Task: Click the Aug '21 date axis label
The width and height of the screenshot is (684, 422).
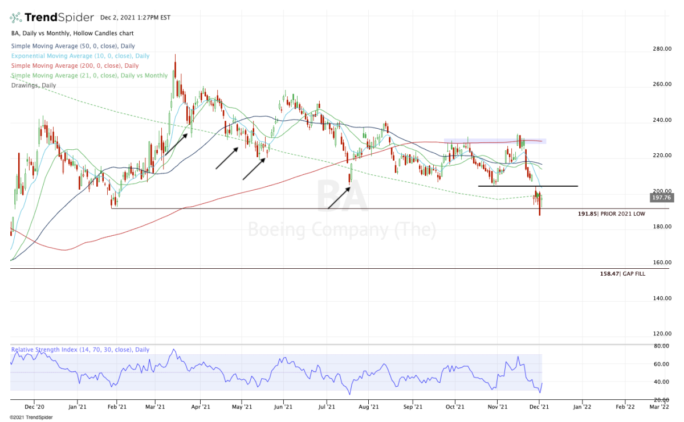Action: coord(369,407)
